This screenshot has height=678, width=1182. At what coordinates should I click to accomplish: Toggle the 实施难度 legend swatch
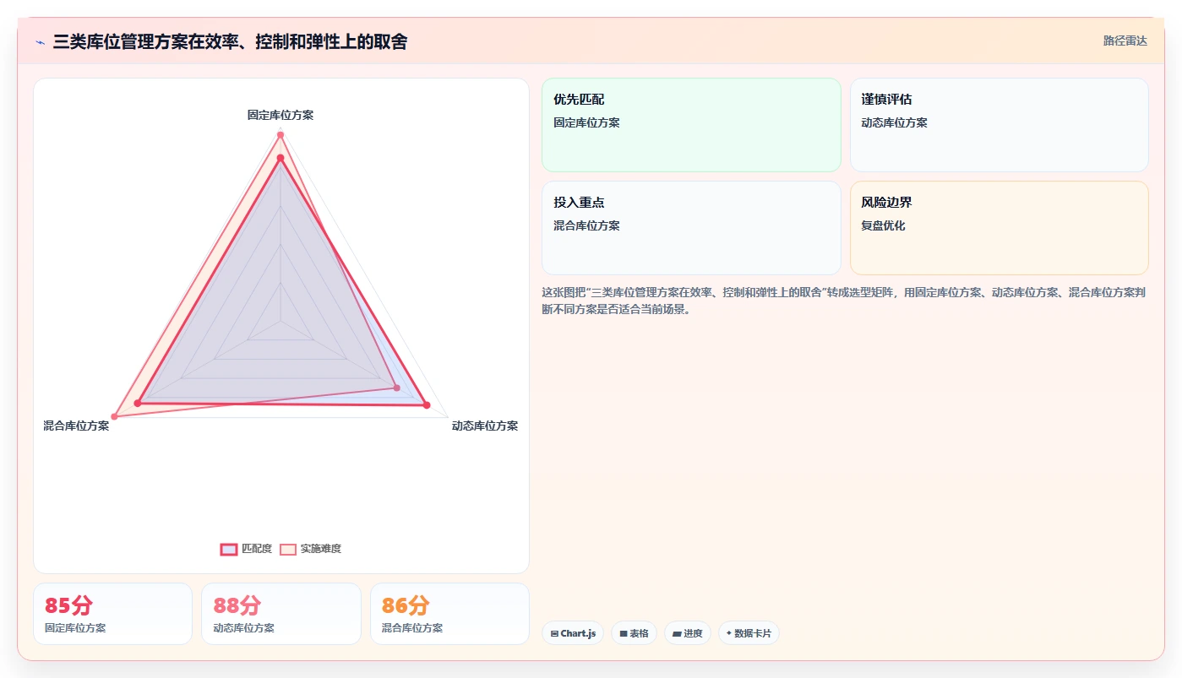(288, 549)
